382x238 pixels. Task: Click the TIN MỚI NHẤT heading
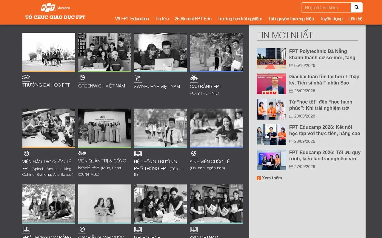click(285, 35)
